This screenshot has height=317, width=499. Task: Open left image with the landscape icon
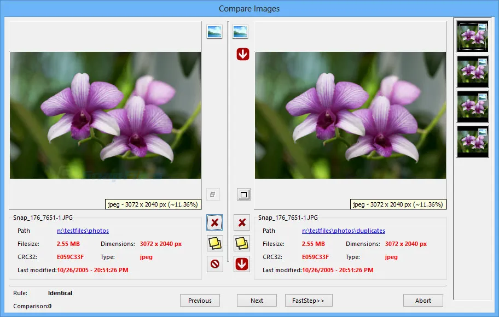pos(214,32)
